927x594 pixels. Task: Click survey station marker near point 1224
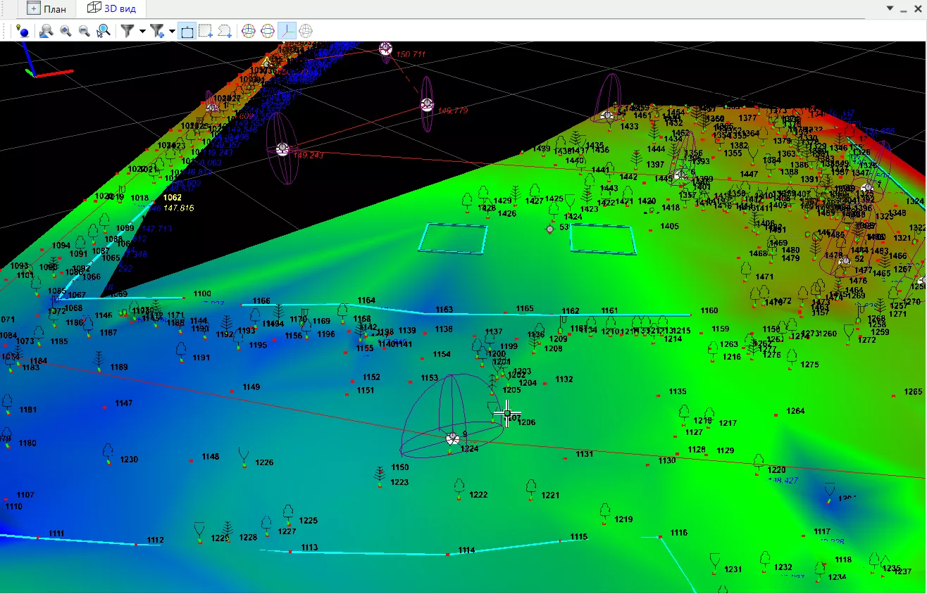[452, 438]
